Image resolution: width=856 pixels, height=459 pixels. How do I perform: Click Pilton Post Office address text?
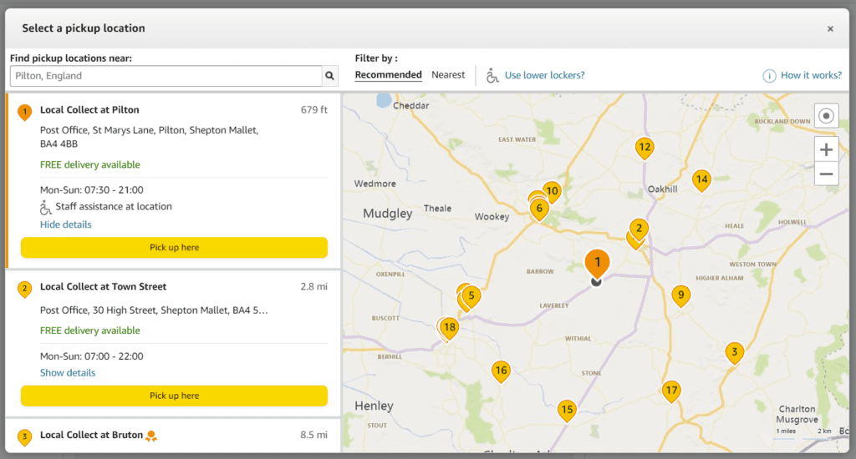coord(149,137)
